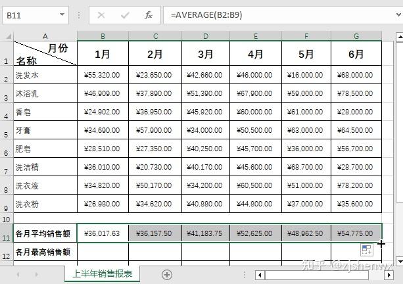Select row 10 header

point(7,218)
